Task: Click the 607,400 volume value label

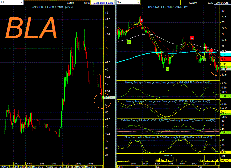Action: click(x=225, y=161)
